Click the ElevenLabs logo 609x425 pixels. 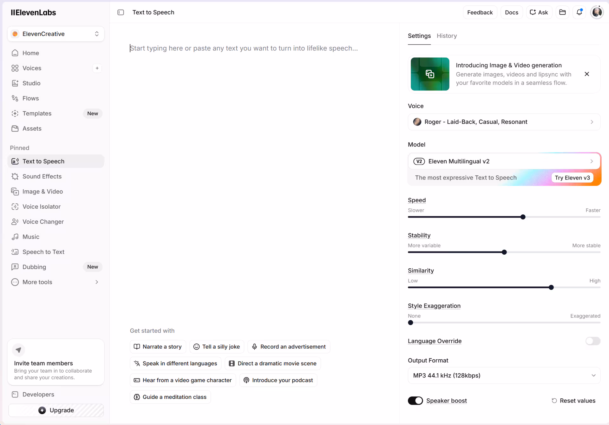click(x=33, y=12)
